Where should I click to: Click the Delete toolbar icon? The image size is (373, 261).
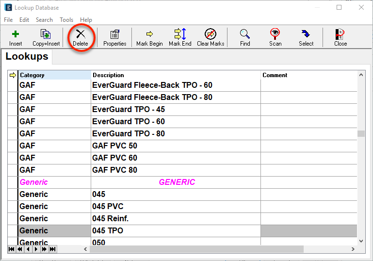click(x=81, y=34)
